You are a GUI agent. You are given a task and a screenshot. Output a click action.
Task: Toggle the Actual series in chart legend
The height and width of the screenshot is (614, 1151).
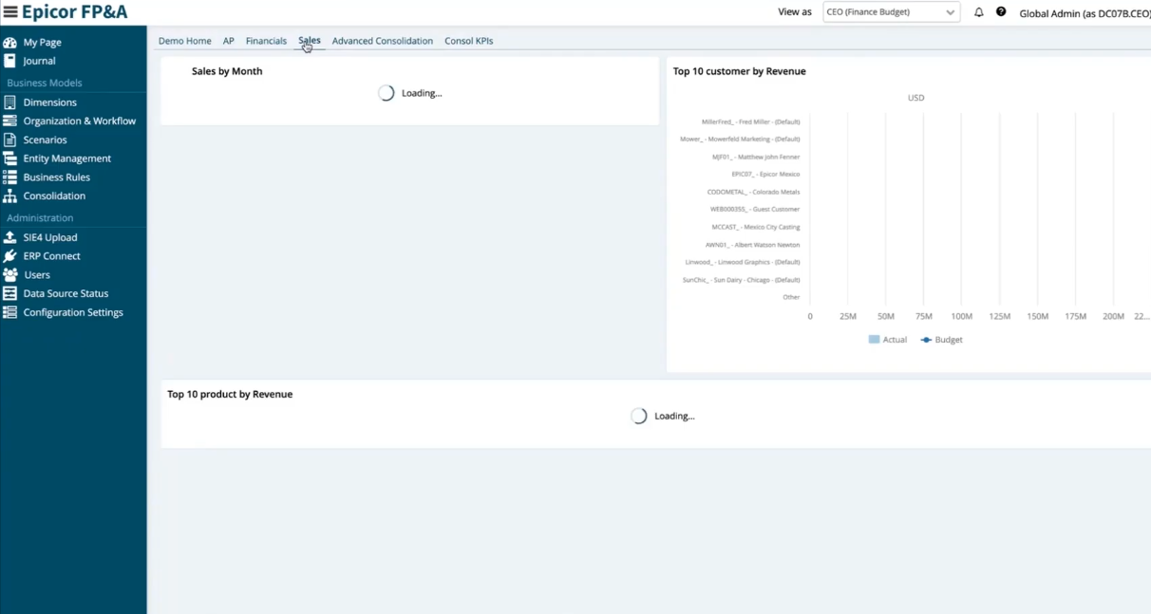[888, 340]
